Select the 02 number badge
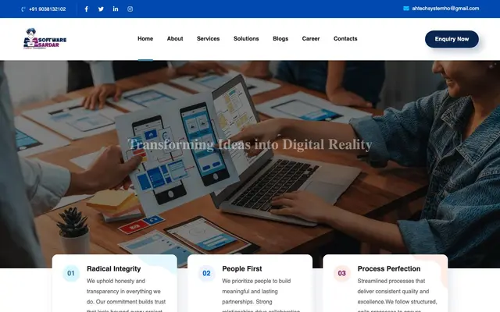 coord(206,273)
